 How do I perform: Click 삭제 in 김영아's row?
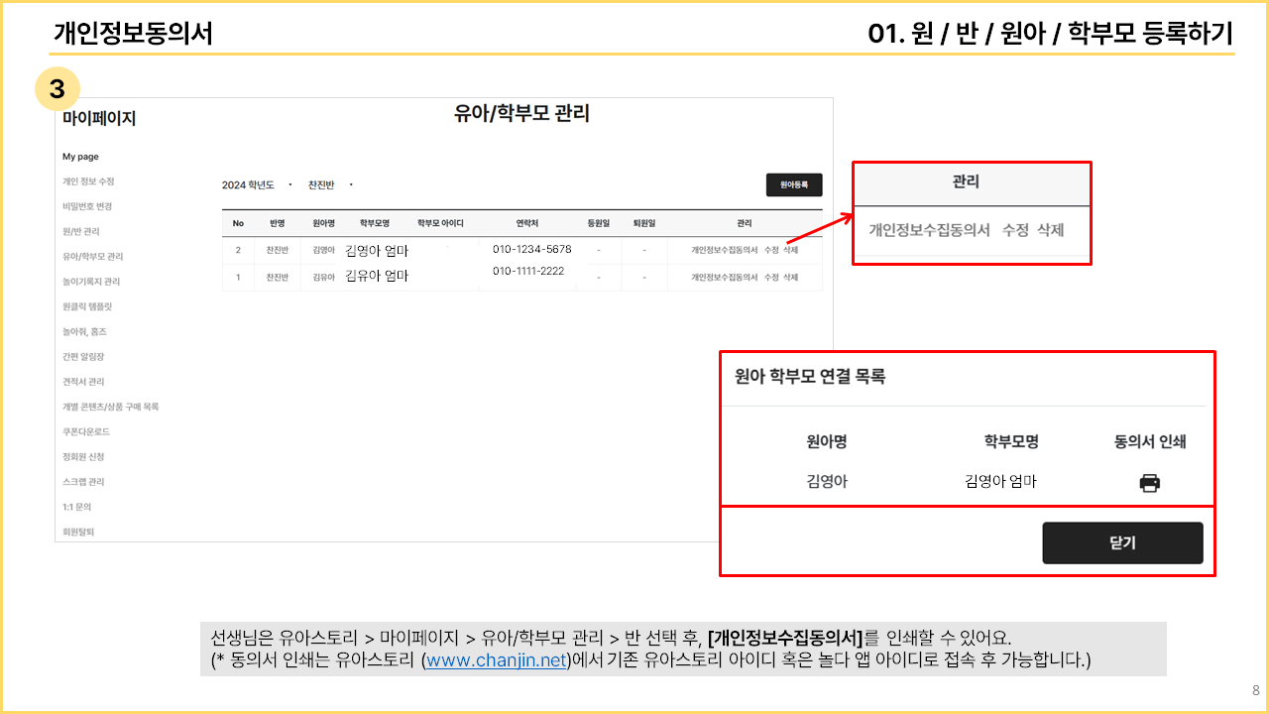(790, 250)
